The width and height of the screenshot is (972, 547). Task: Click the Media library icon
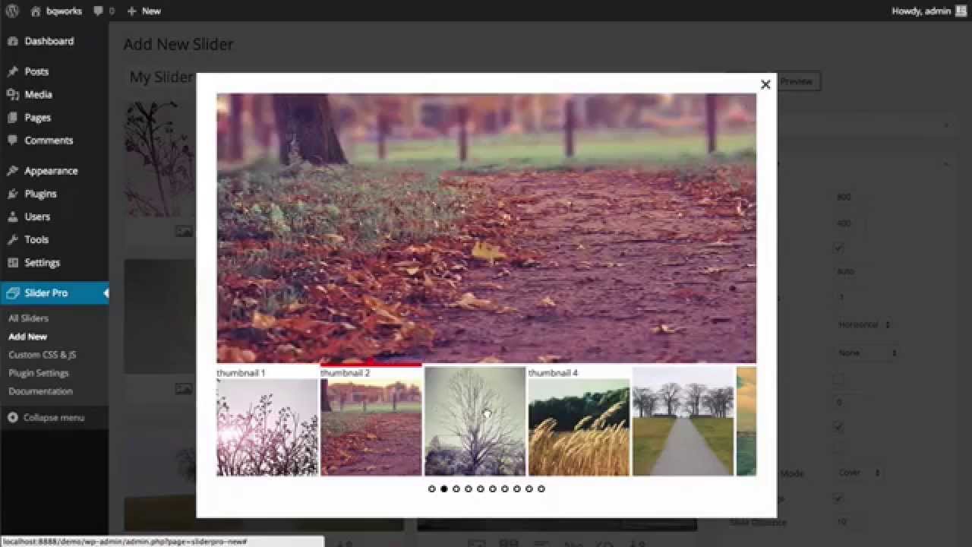(x=12, y=94)
